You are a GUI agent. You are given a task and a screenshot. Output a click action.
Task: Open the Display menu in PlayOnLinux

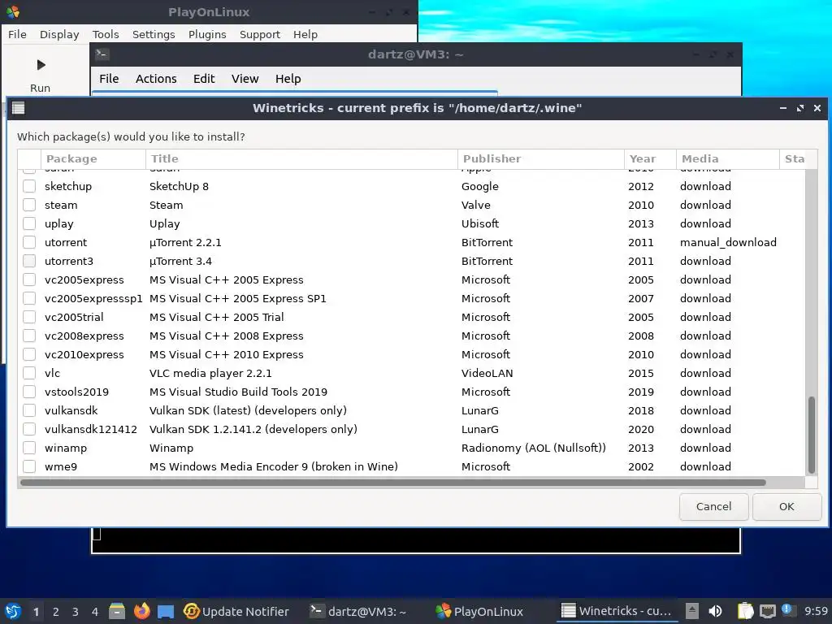pyautogui.click(x=59, y=34)
